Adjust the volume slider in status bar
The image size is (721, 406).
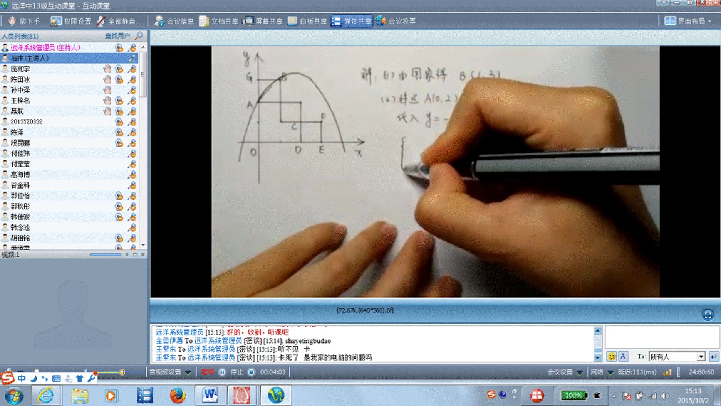(122, 372)
